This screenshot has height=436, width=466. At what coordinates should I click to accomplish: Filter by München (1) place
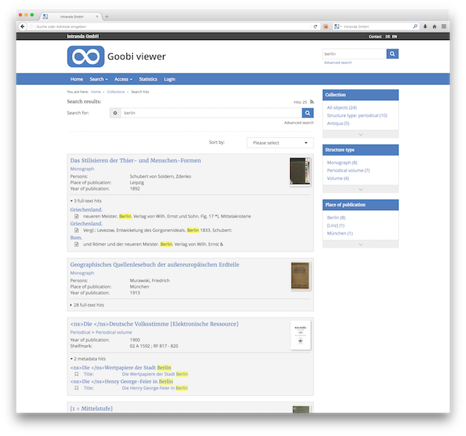click(340, 233)
